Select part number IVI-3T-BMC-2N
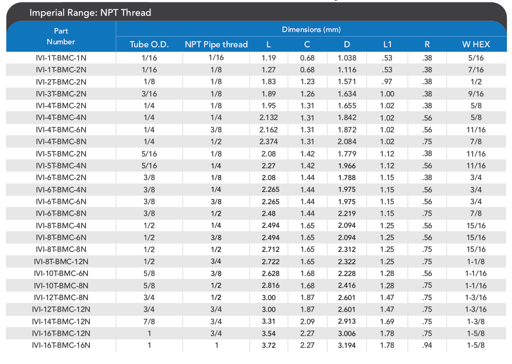The width and height of the screenshot is (512, 364). click(x=61, y=94)
